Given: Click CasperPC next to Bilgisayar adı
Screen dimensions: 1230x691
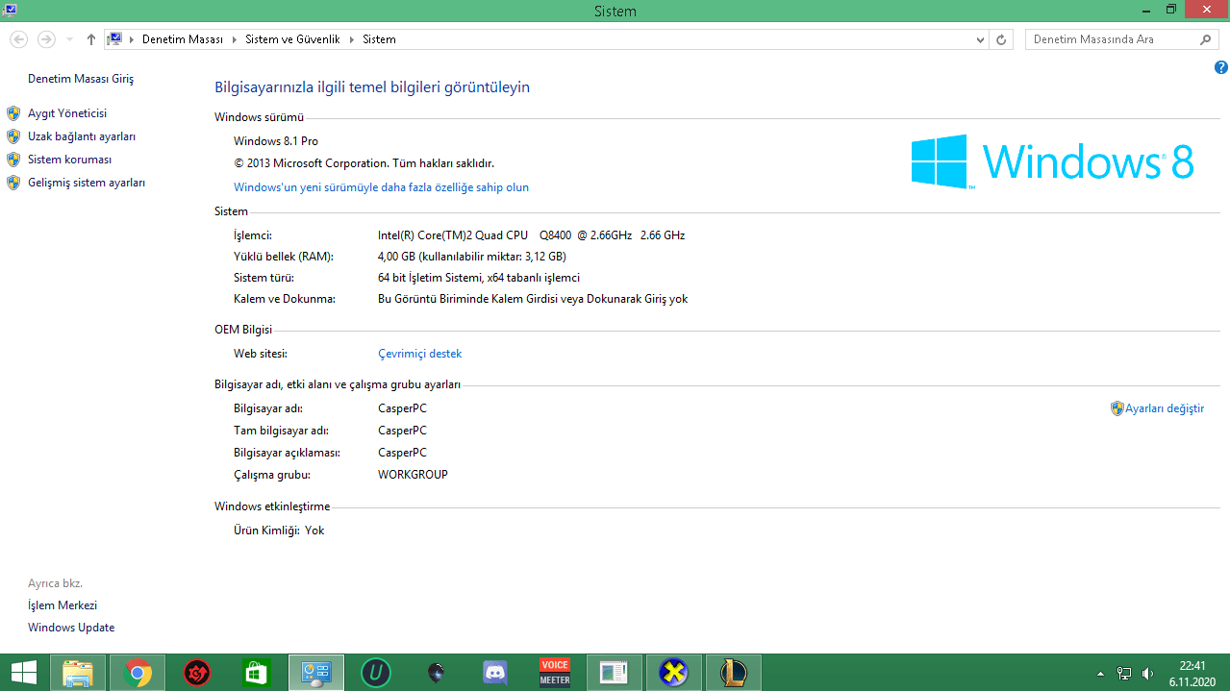Looking at the screenshot, I should (402, 408).
